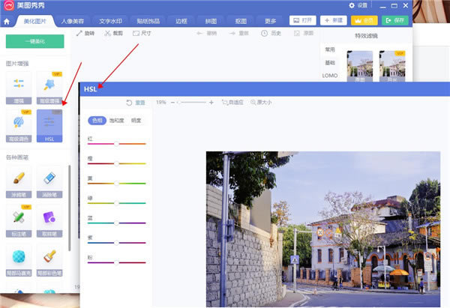Switch to the 饱和度 saturation tab
The height and width of the screenshot is (308, 450).
116,121
